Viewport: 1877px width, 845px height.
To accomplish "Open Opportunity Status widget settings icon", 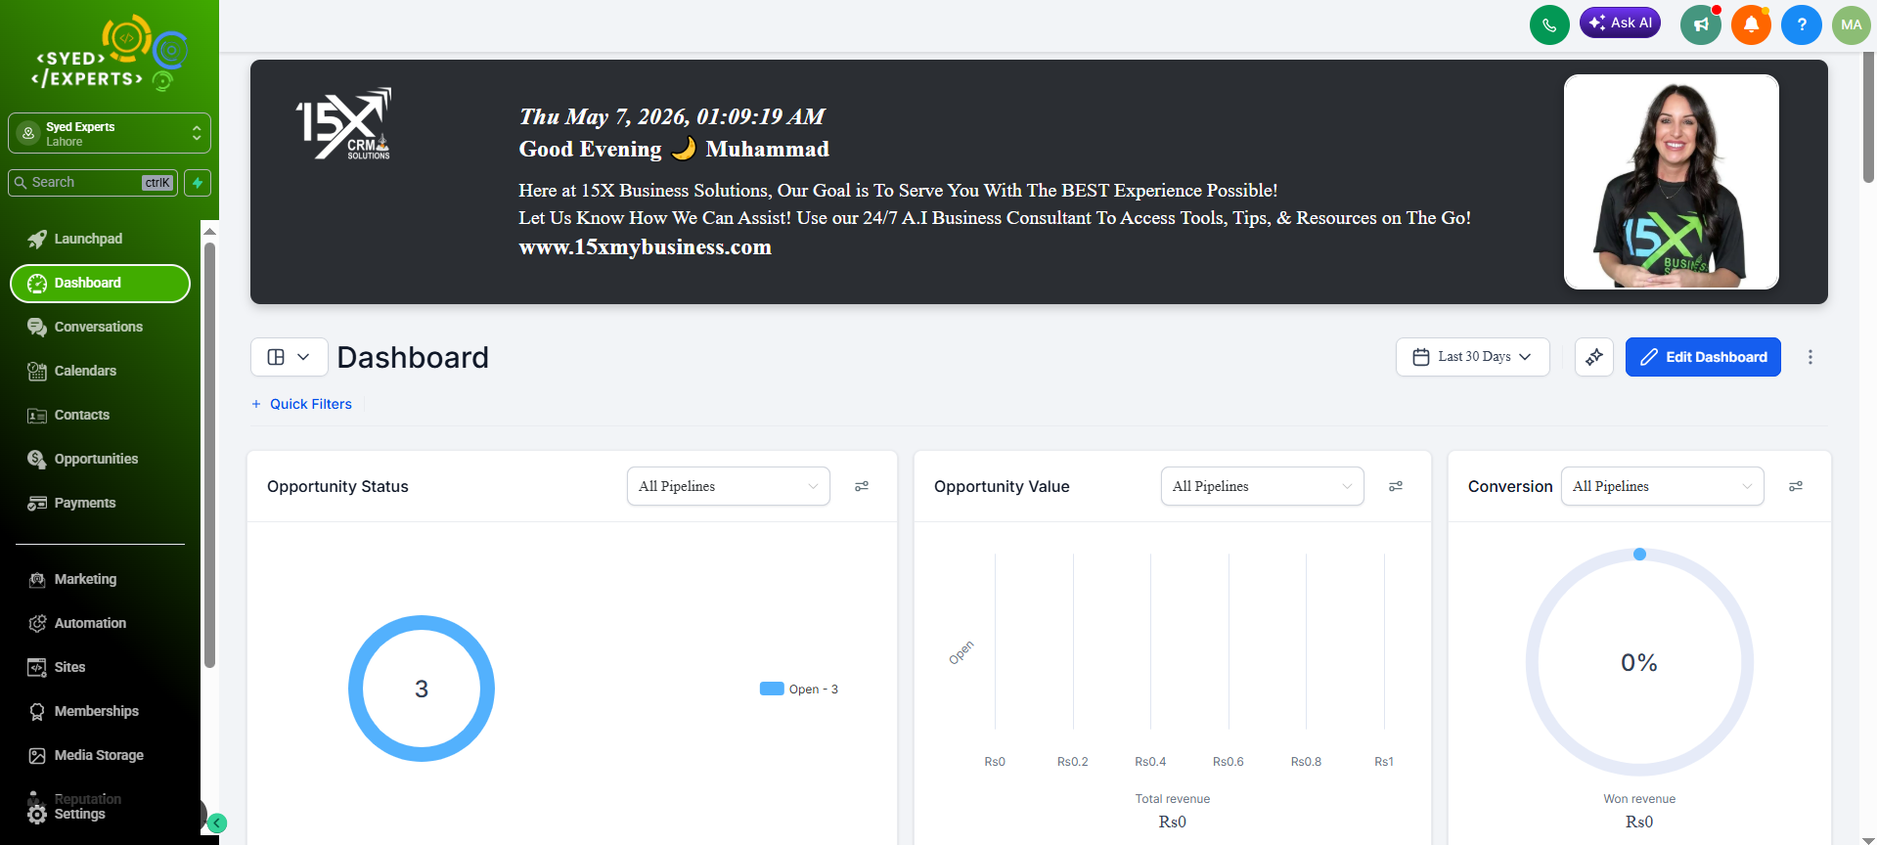I will point(862,486).
